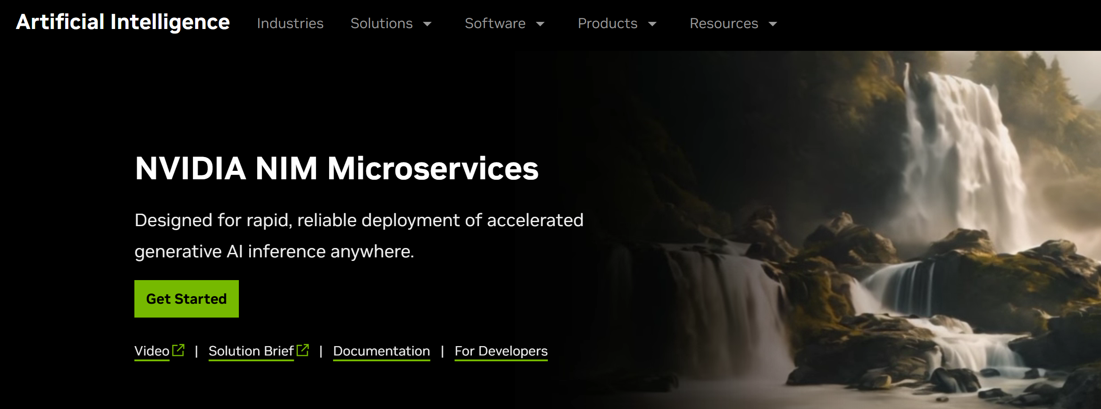Expand the Solutions dropdown arrow
This screenshot has height=409, width=1101.
point(427,24)
